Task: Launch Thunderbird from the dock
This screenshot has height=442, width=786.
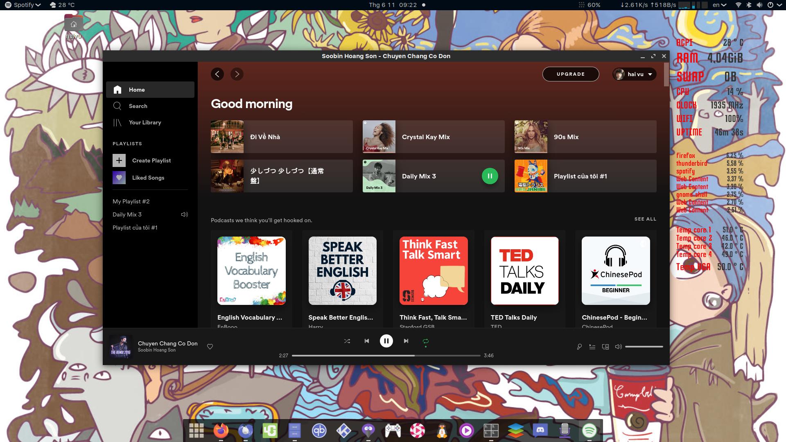Action: coord(246,431)
